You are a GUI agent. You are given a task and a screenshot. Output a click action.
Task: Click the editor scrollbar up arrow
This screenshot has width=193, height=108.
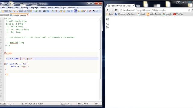coord(100,19)
